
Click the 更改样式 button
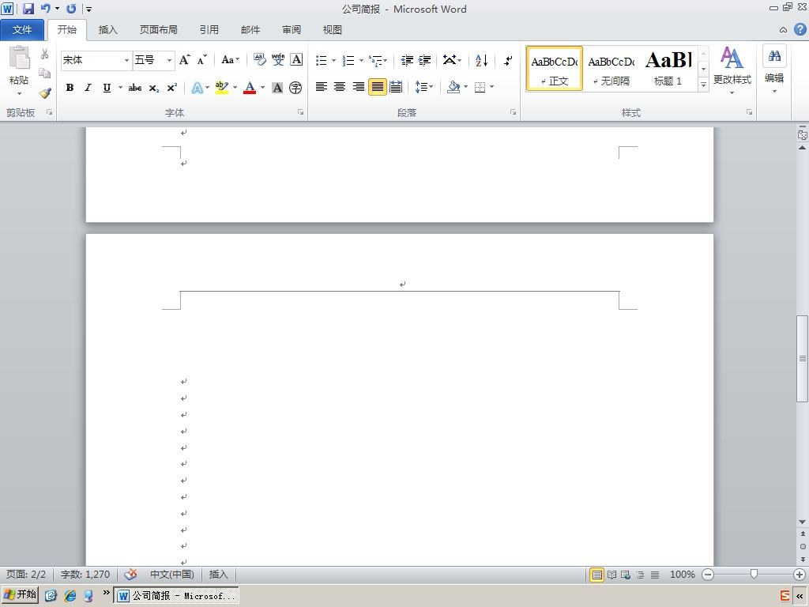(x=732, y=70)
